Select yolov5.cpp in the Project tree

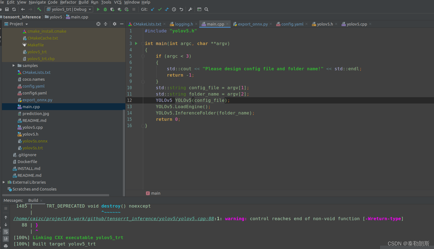pyautogui.click(x=32, y=127)
